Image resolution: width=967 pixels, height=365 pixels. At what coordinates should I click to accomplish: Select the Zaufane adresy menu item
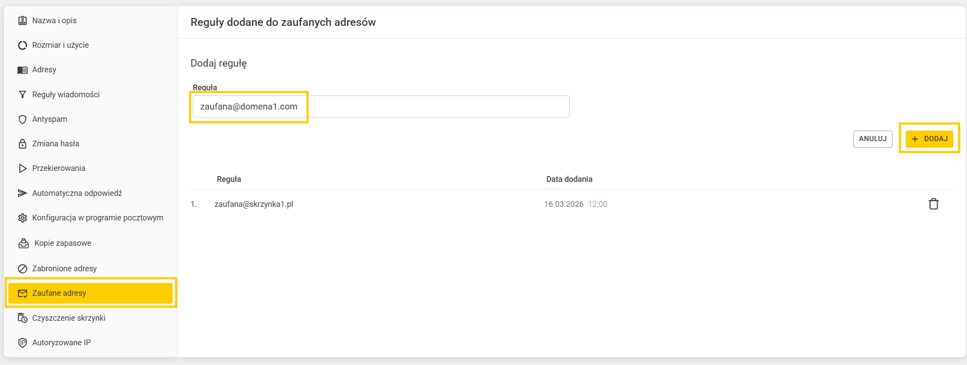pos(90,293)
